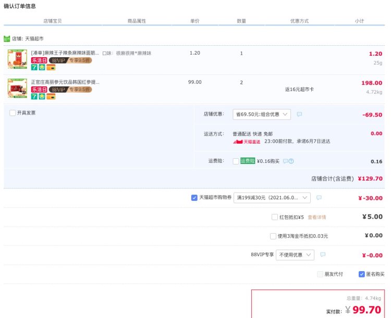This screenshot has width=391, height=318.
Task: Open the 麻辣王子辣条 product thumbnail
Action: pyautogui.click(x=17, y=59)
